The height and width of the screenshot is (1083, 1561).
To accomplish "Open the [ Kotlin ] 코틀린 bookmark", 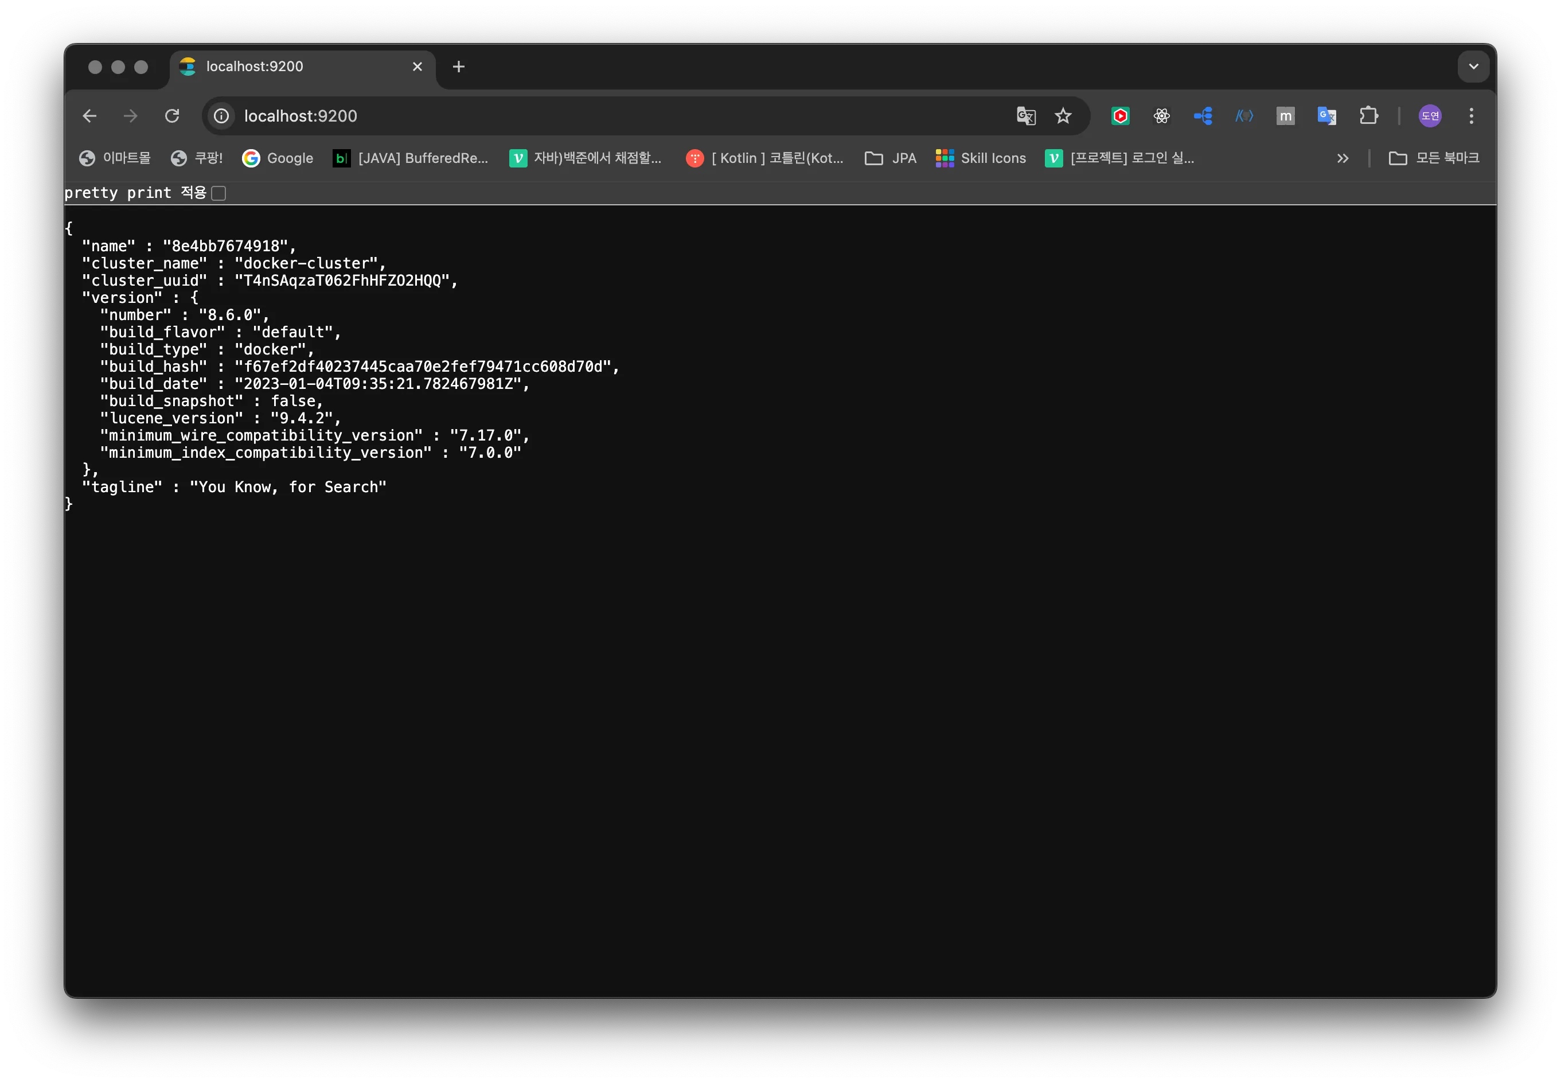I will point(764,158).
